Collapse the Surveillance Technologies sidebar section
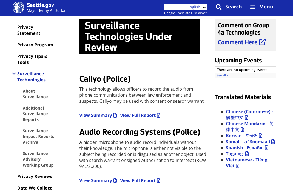Screen dimensions: 293x192 pyautogui.click(x=14, y=74)
